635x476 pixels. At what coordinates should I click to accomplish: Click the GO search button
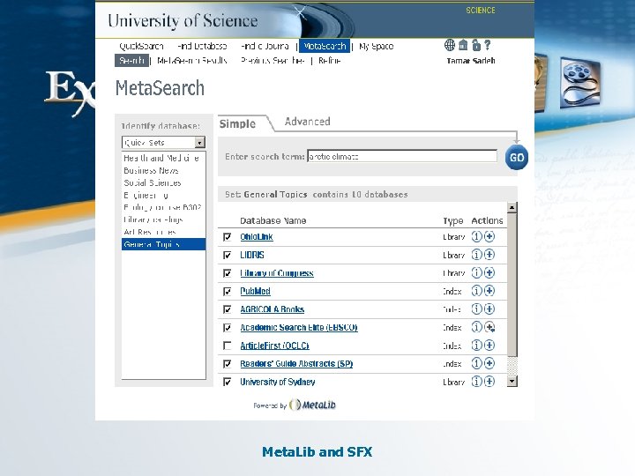click(516, 157)
